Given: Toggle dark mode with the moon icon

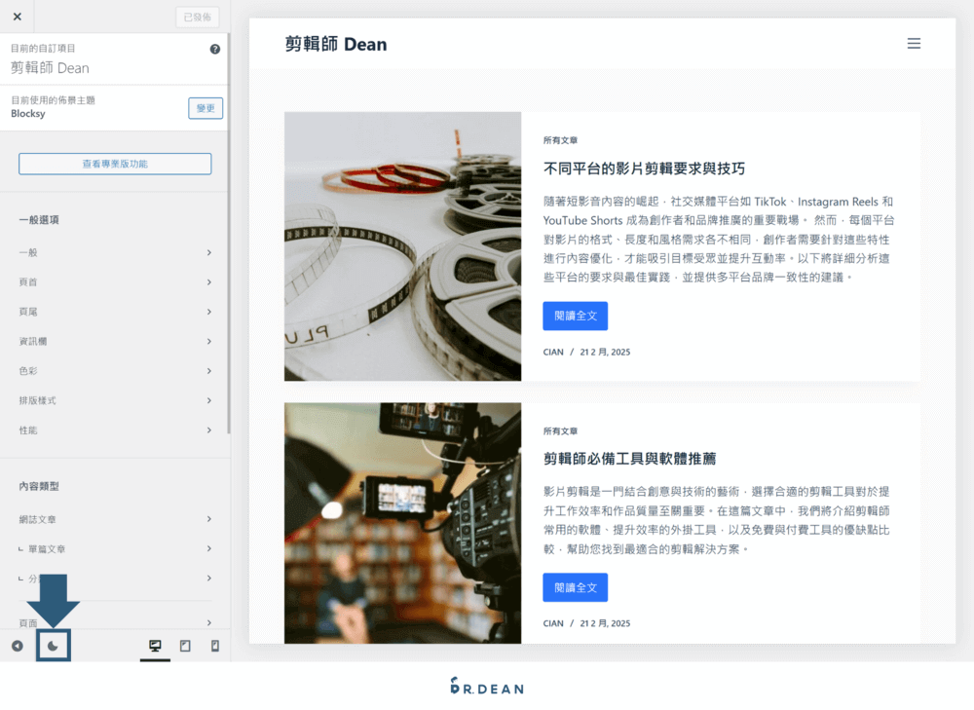Looking at the screenshot, I should [x=55, y=645].
